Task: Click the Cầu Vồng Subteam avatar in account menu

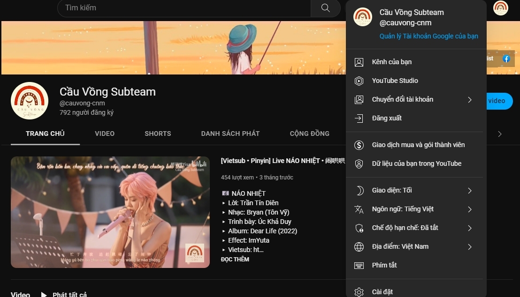Action: click(362, 17)
